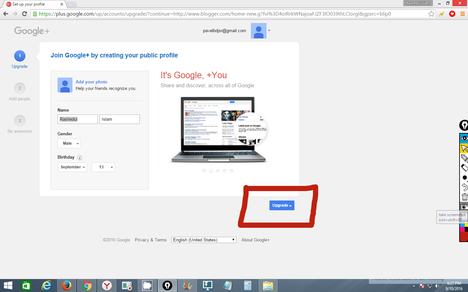
Task: Pick the large red color swatch
Action: tap(464, 236)
